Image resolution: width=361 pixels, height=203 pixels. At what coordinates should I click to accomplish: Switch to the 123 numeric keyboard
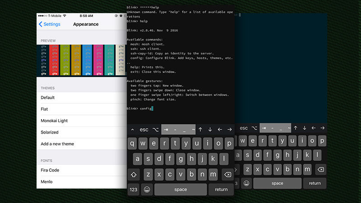click(134, 189)
